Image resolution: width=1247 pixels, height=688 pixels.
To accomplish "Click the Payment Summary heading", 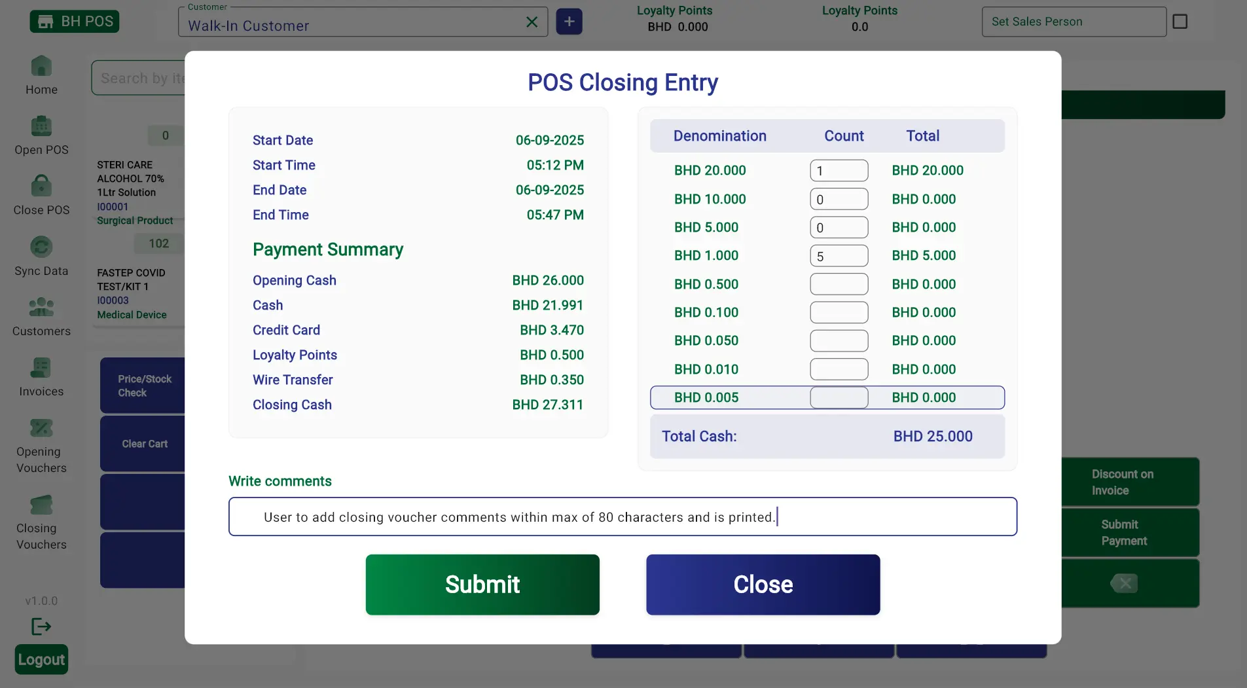I will click(328, 249).
